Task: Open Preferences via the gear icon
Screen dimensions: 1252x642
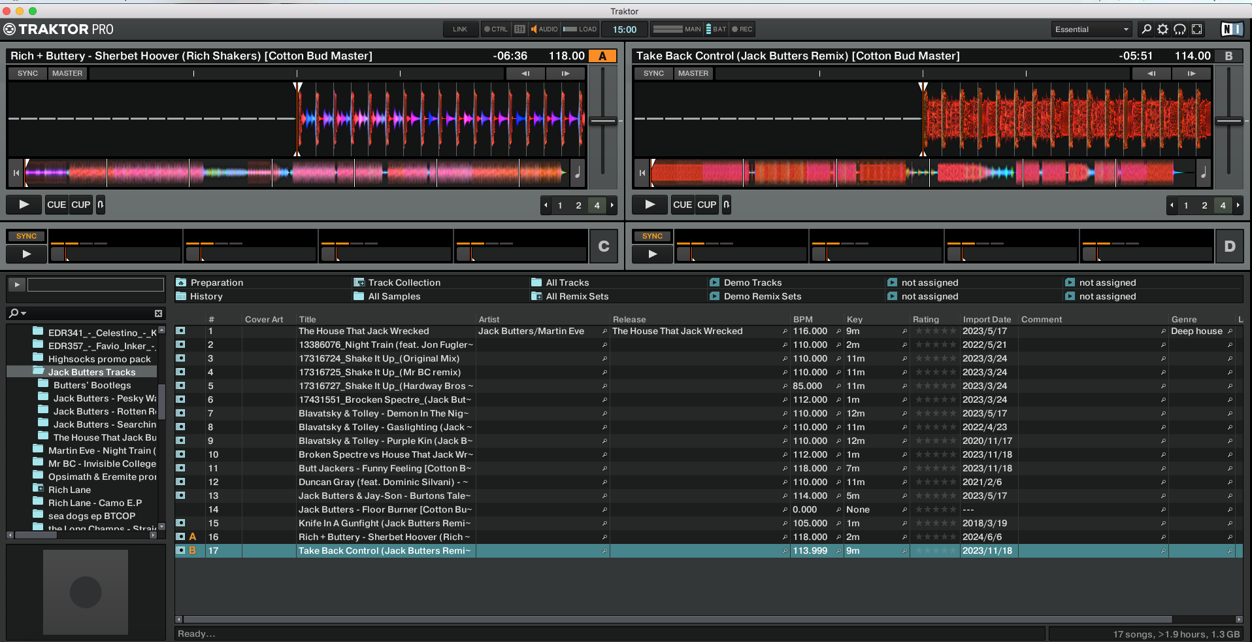Action: coord(1163,29)
